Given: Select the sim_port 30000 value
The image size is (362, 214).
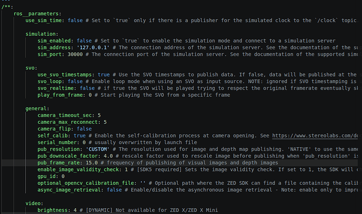Looking at the screenshot, I should [x=75, y=54].
